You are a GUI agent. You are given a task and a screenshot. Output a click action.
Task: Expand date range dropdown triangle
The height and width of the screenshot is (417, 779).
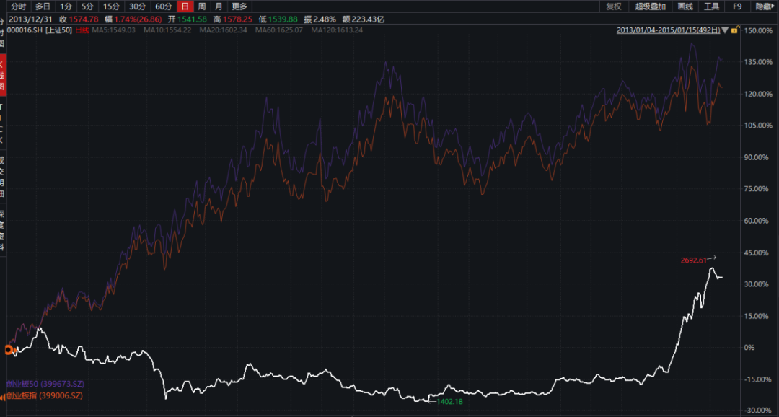[x=742, y=30]
